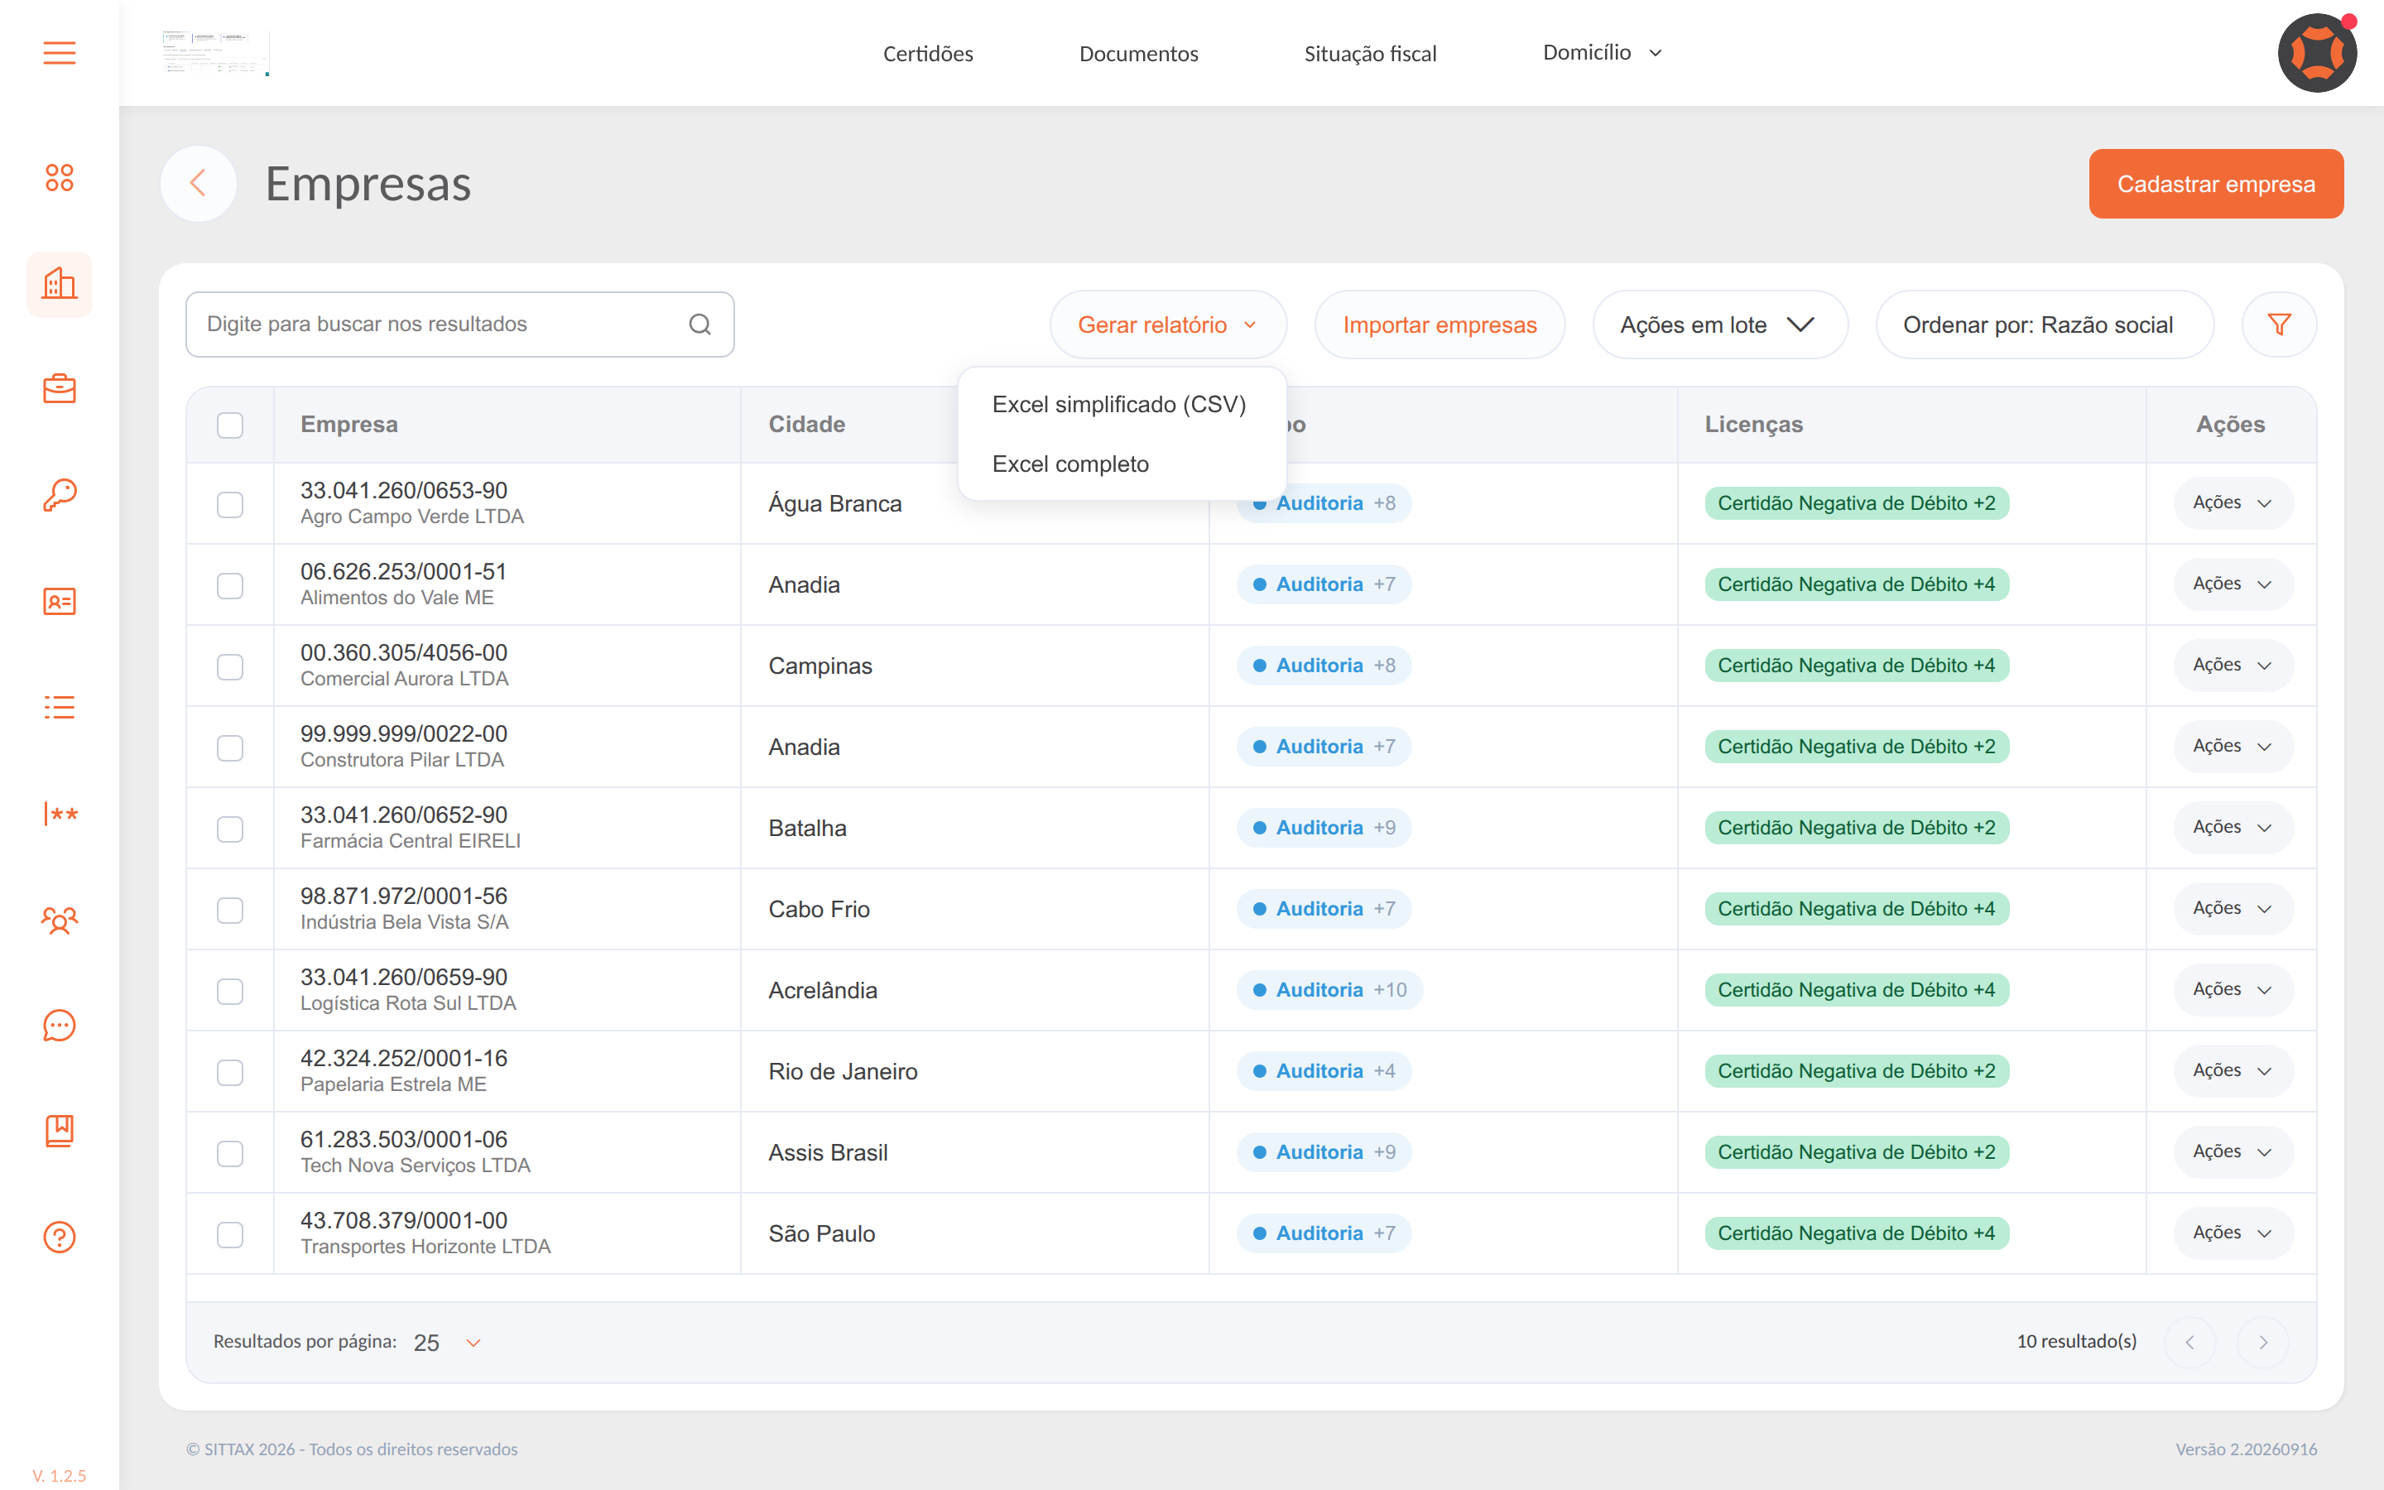This screenshot has height=1490, width=2384.
Task: Collapse the Gerar relatório dropdown
Action: [1167, 324]
